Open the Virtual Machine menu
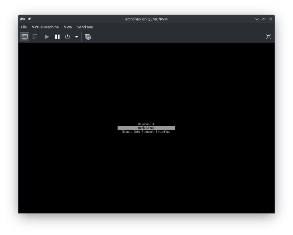The height and width of the screenshot is (235, 293). [45, 27]
